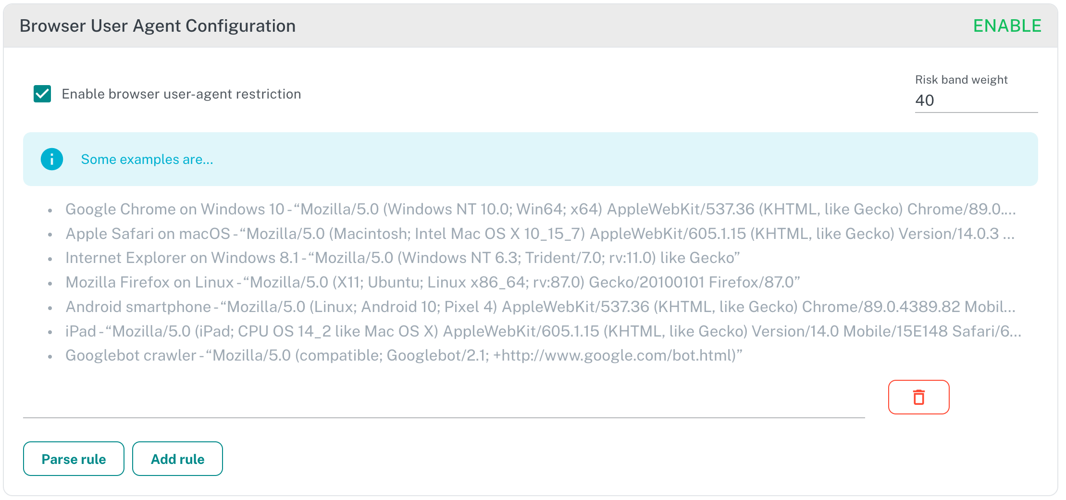Click the Browser User Agent Configuration title

(x=158, y=26)
